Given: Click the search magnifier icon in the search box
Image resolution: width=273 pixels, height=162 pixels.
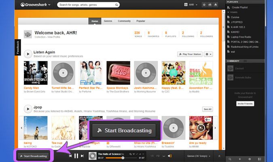Looking at the screenshot, I should click(x=116, y=5).
